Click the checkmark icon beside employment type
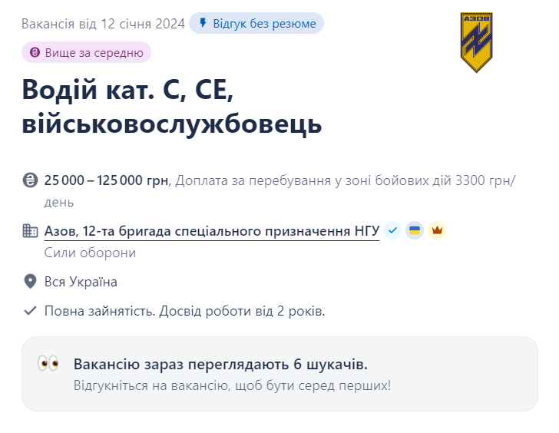 coord(30,311)
